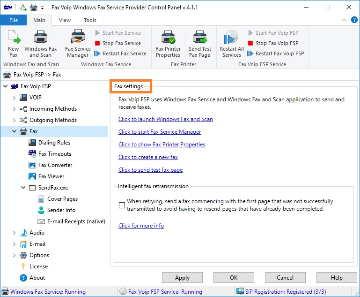
Task: Select the Sender Info tree item
Action: [61, 210]
